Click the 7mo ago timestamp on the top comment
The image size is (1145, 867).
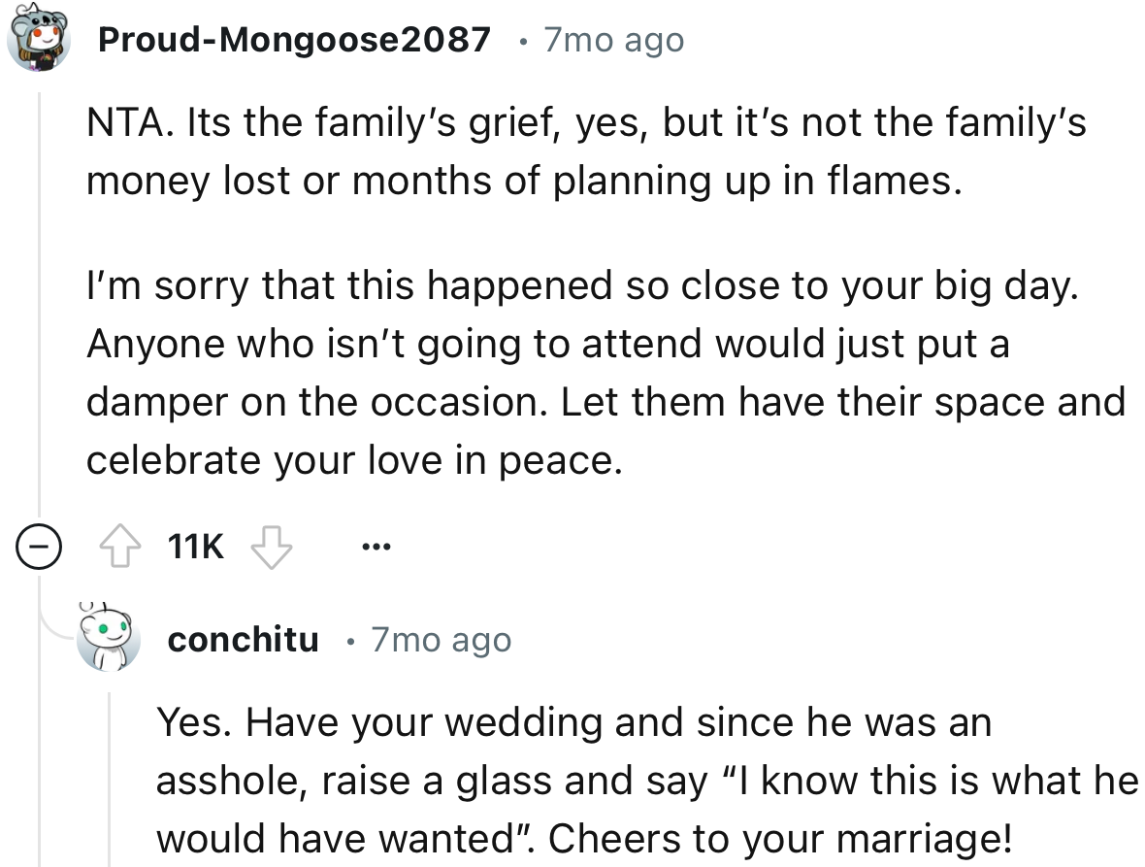pyautogui.click(x=611, y=40)
